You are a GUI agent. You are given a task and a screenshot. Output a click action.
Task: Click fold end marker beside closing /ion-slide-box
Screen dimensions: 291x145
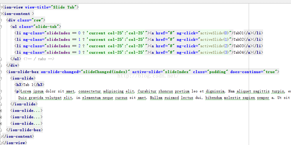(1, 130)
